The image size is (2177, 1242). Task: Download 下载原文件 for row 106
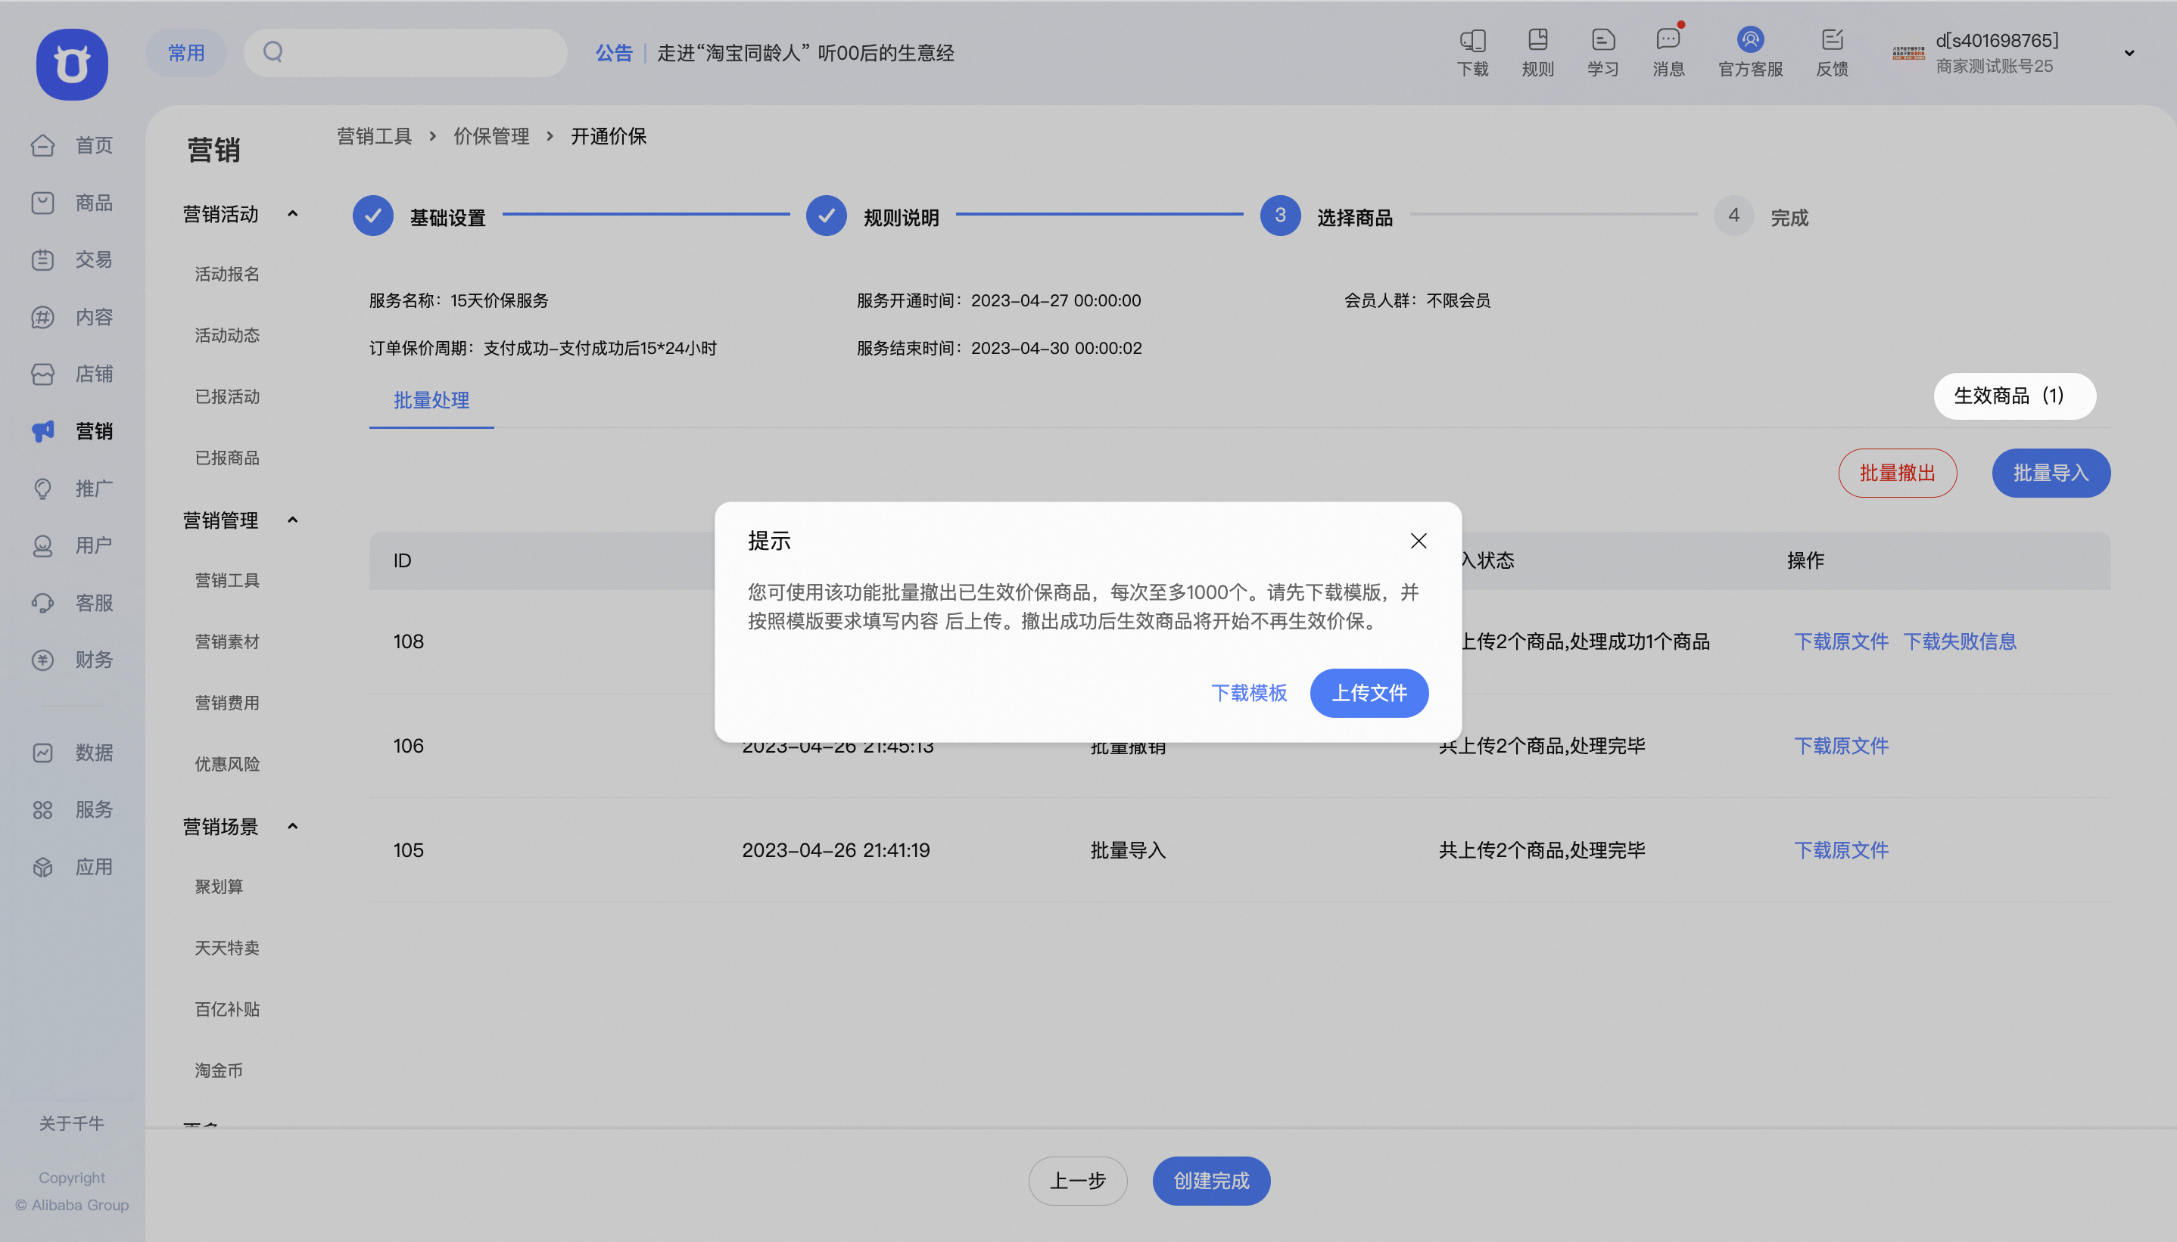(x=1841, y=746)
